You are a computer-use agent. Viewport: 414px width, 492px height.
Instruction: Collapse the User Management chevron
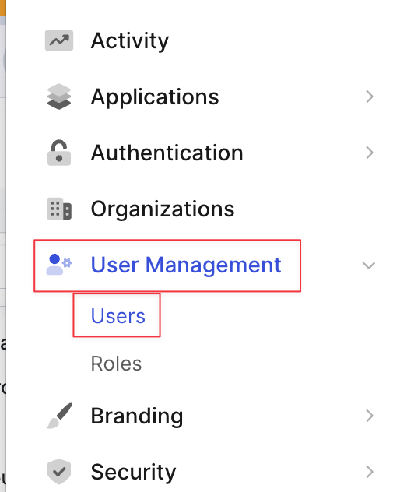click(369, 265)
